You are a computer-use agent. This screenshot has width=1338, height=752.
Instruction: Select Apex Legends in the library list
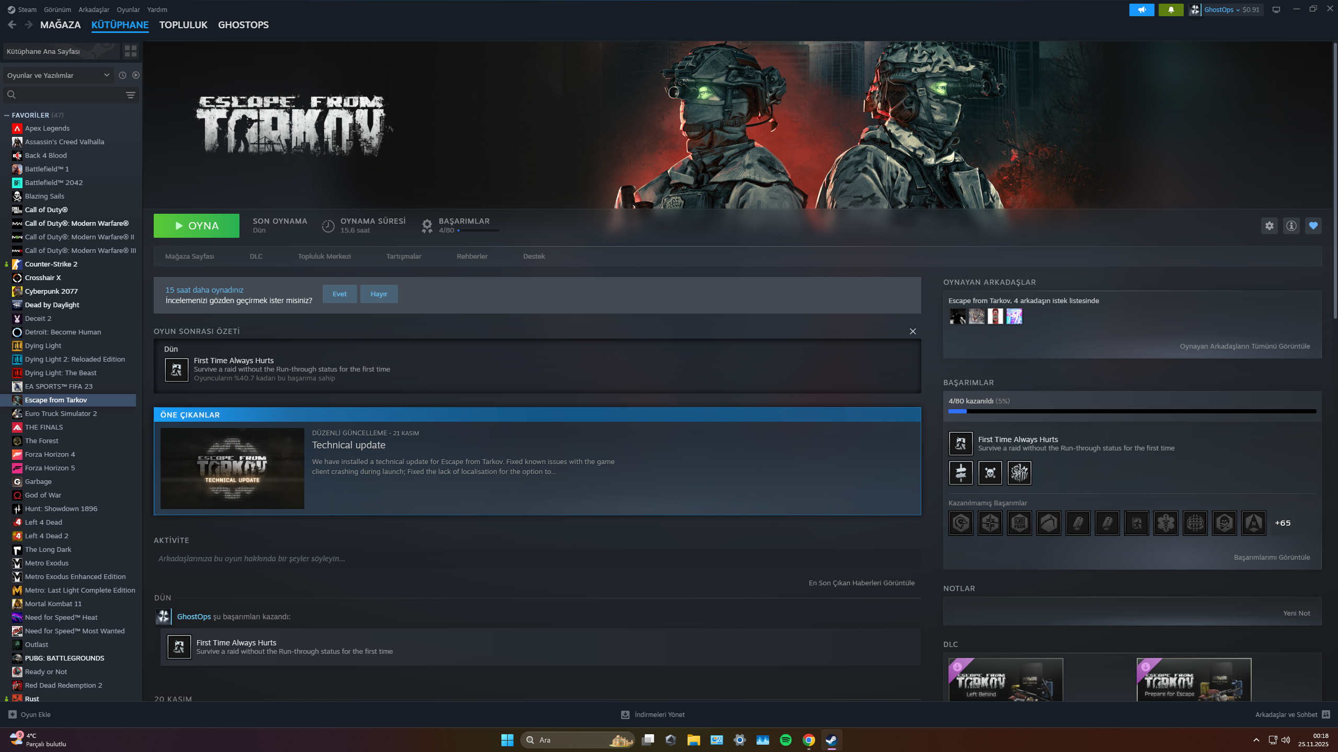tap(47, 128)
